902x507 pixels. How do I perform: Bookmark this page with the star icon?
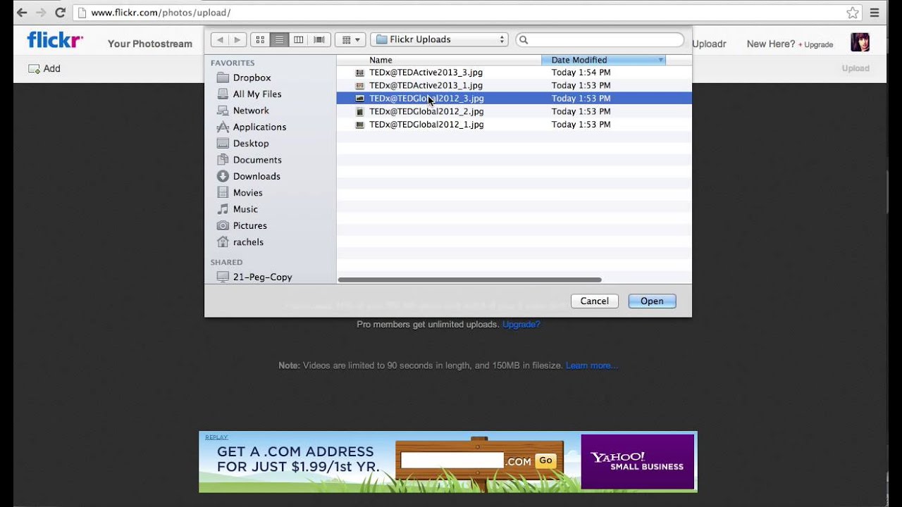pyautogui.click(x=853, y=13)
